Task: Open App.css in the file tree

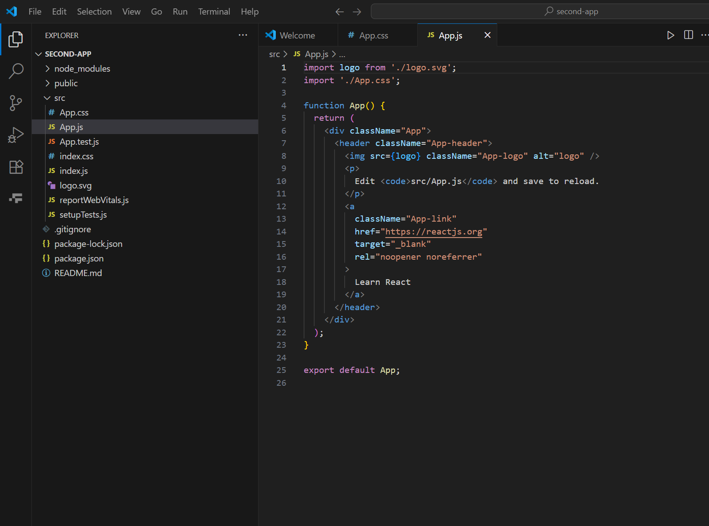Action: (x=145, y=112)
